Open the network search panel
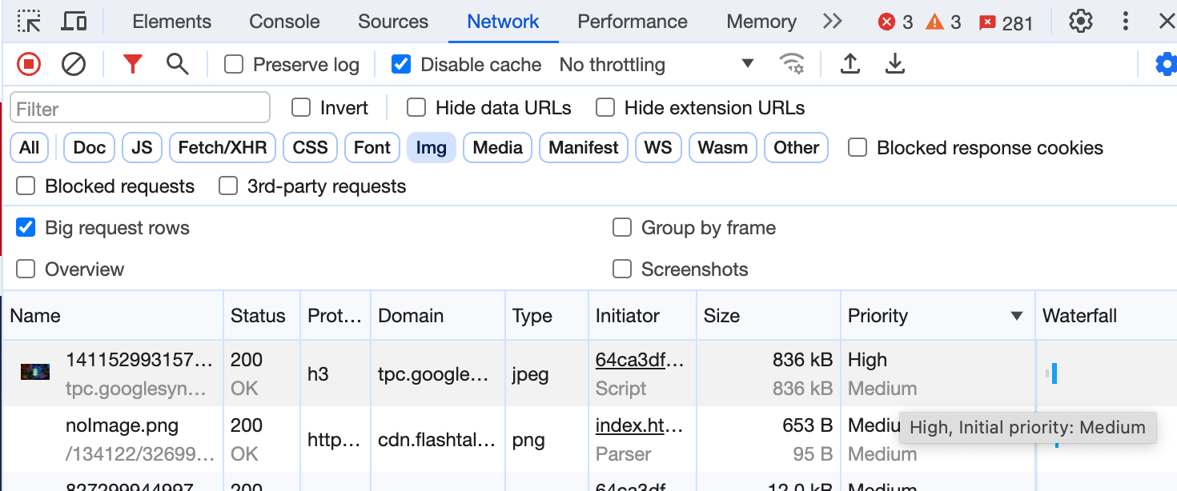This screenshot has height=491, width=1177. tap(178, 64)
